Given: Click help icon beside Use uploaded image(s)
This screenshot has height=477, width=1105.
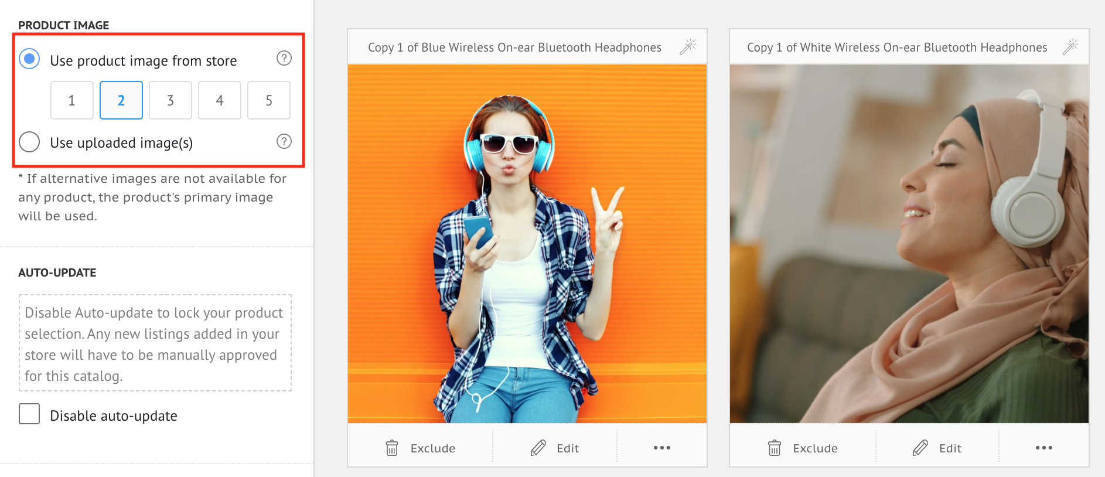Looking at the screenshot, I should point(284,141).
